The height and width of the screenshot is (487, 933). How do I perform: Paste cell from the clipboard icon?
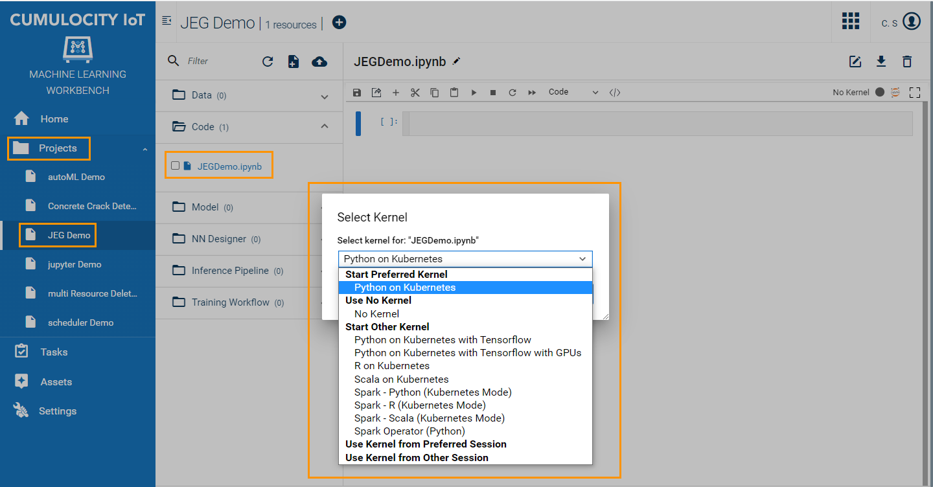[454, 93]
